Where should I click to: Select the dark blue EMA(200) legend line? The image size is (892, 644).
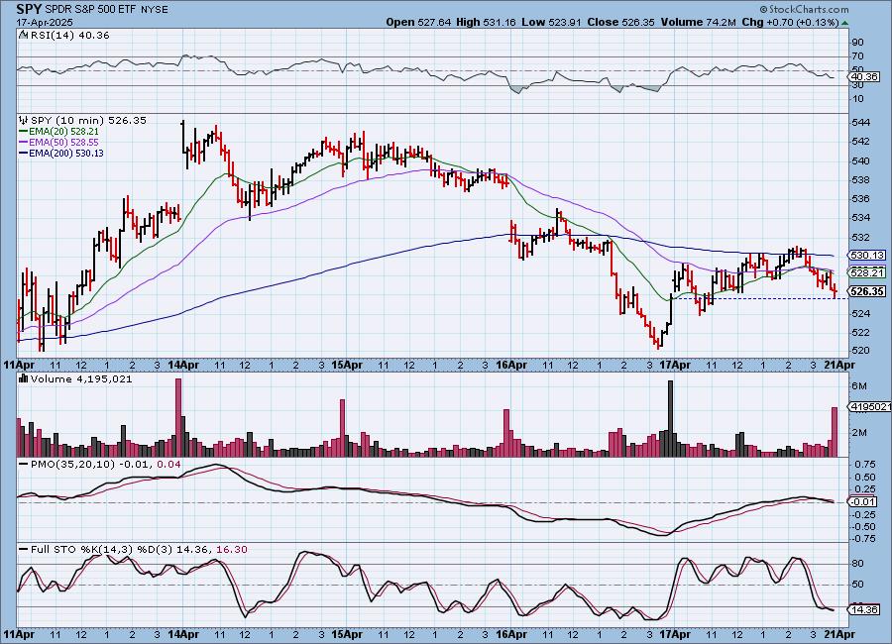click(24, 153)
